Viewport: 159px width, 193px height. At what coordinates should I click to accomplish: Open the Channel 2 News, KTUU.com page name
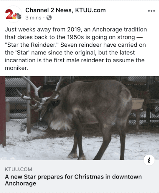point(66,10)
